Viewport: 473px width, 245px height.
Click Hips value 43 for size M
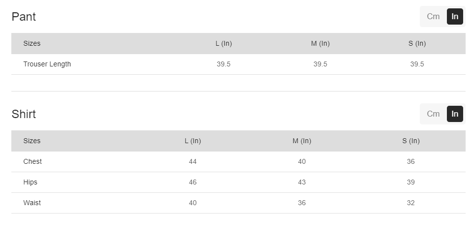[x=302, y=182]
